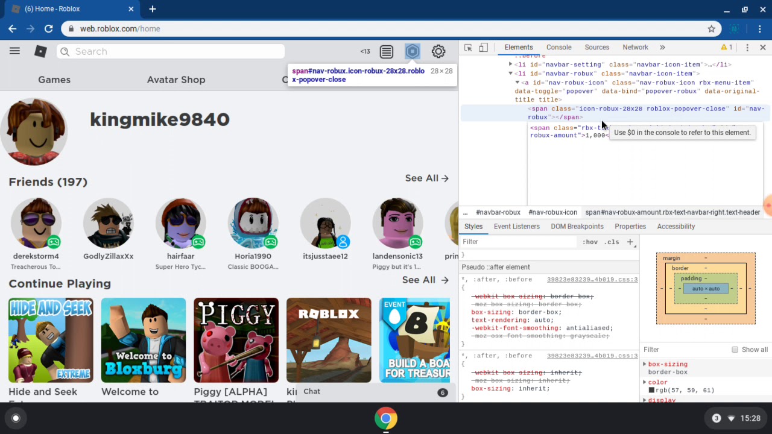Collapse the navbar-robux li node
Image resolution: width=772 pixels, height=434 pixels.
[510, 74]
